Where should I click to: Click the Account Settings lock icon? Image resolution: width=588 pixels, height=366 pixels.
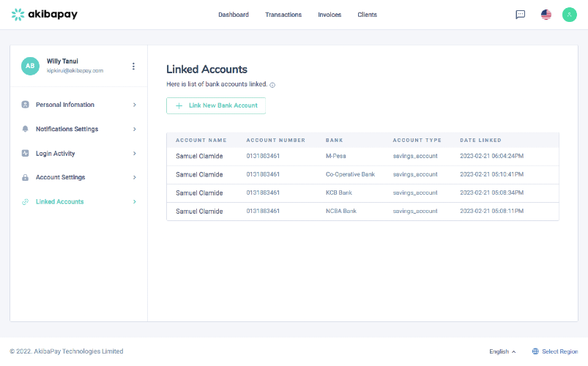coord(25,177)
